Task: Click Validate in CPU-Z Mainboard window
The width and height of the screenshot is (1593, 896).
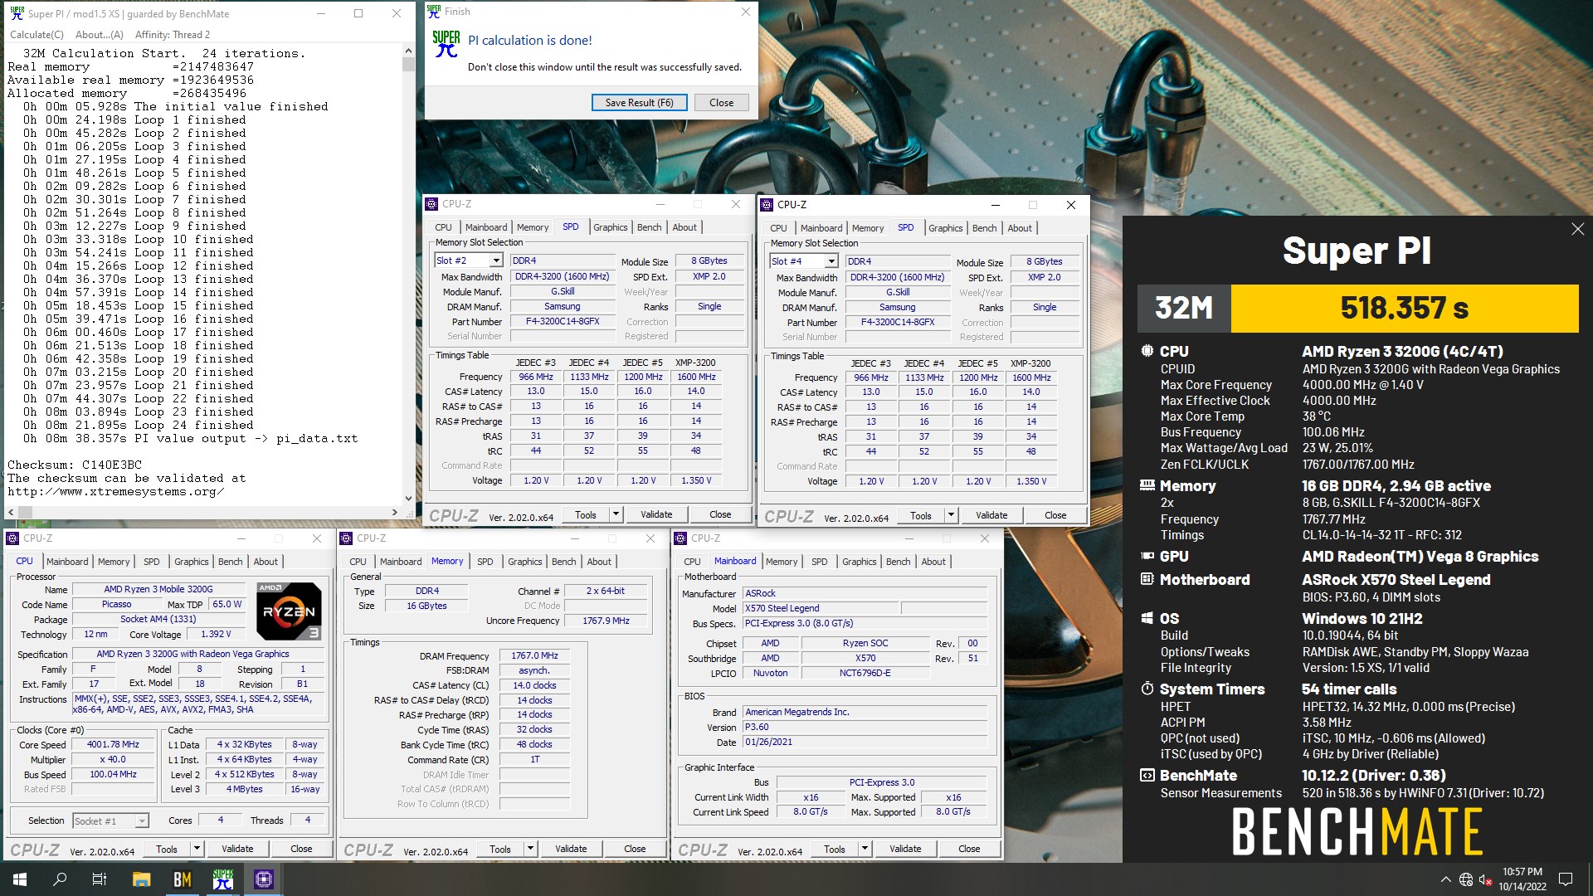Action: [905, 849]
